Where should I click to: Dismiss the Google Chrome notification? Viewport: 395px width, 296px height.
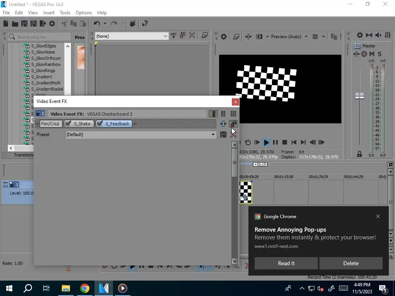pos(378,216)
